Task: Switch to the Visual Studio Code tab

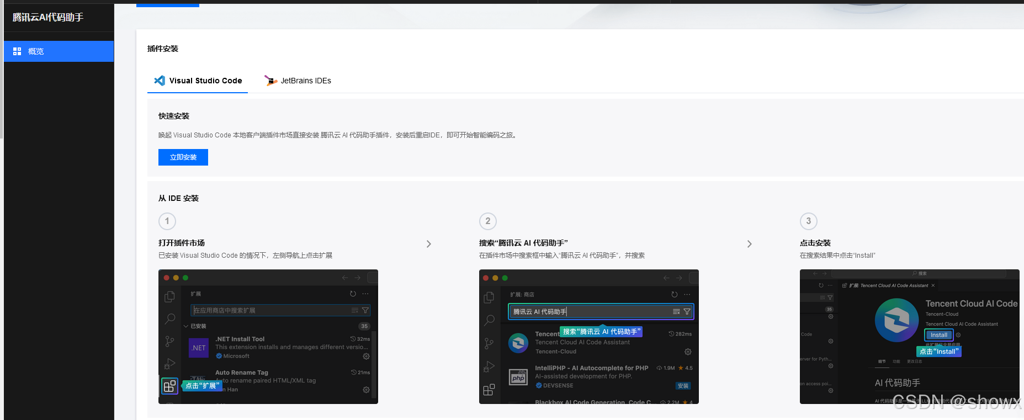Action: coord(198,81)
